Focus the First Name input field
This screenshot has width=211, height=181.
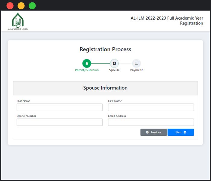(151, 107)
